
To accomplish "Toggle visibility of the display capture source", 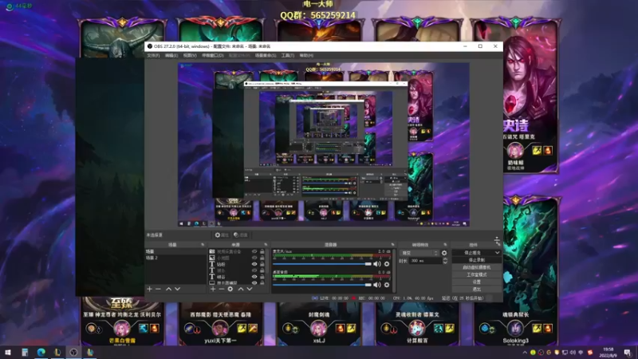I will [x=254, y=283].
